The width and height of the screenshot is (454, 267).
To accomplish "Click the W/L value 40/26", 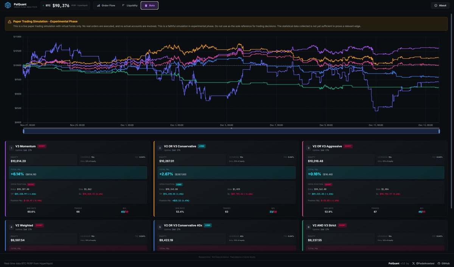I will click(125, 212).
